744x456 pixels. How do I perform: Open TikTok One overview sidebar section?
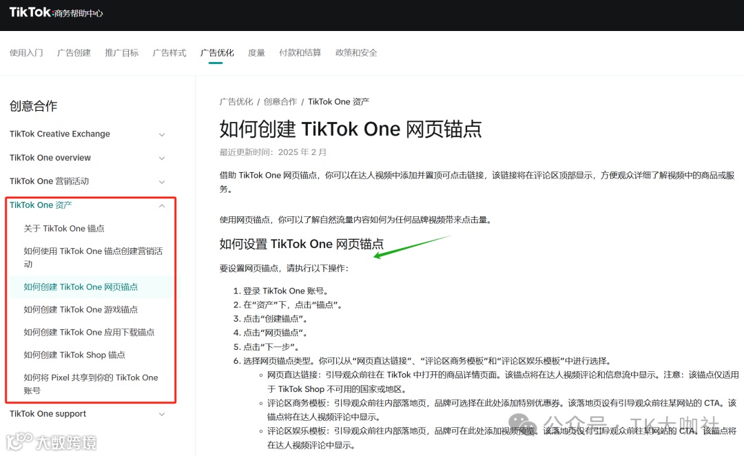pyautogui.click(x=50, y=158)
